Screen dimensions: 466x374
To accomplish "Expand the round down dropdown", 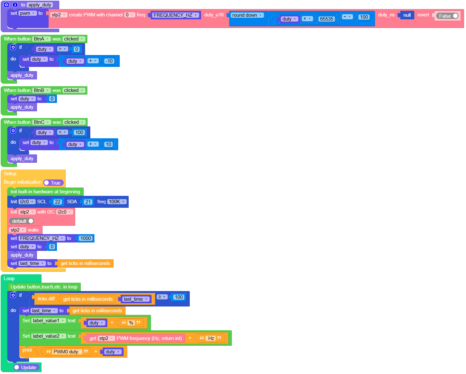I will (x=247, y=15).
